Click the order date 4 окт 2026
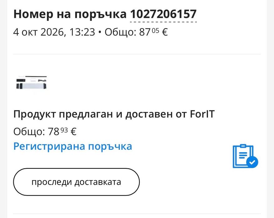Image resolution: width=274 pixels, height=218 pixels. pyautogui.click(x=38, y=32)
